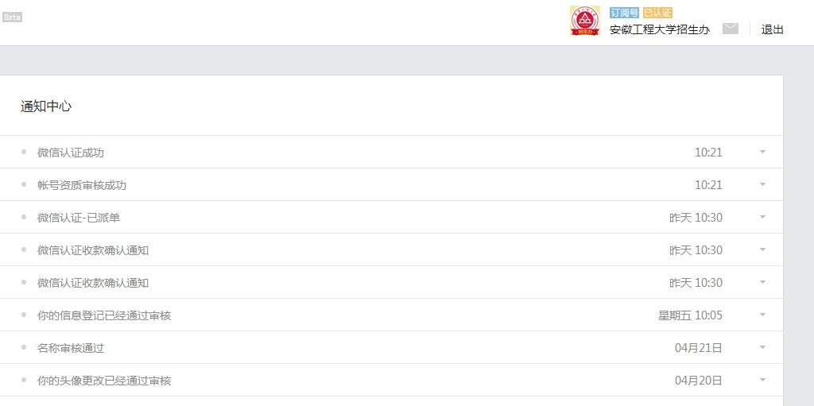This screenshot has height=406, width=814.
Task: Expand the 帐号资质审核成功 notification arrow
Action: 762,184
